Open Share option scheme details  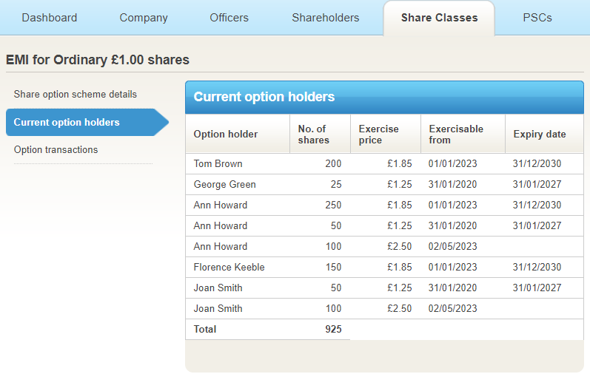[x=75, y=95]
